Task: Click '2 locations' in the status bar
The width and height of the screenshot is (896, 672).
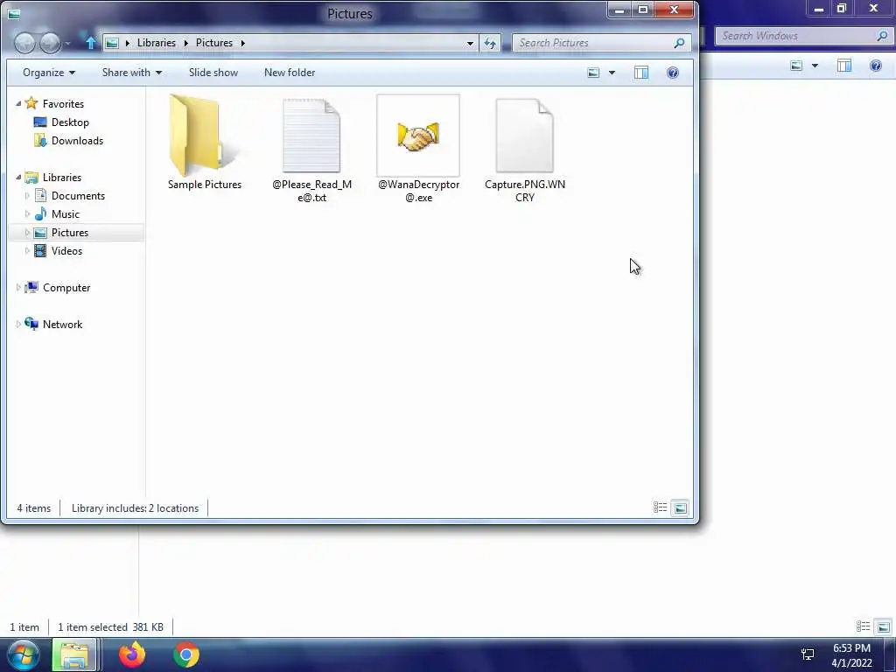Action: [x=174, y=508]
